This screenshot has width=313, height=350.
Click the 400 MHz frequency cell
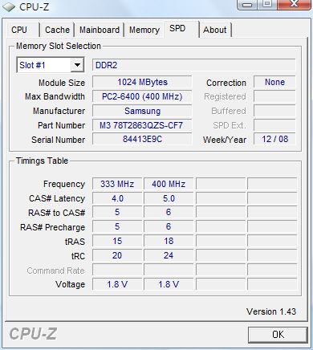169,184
